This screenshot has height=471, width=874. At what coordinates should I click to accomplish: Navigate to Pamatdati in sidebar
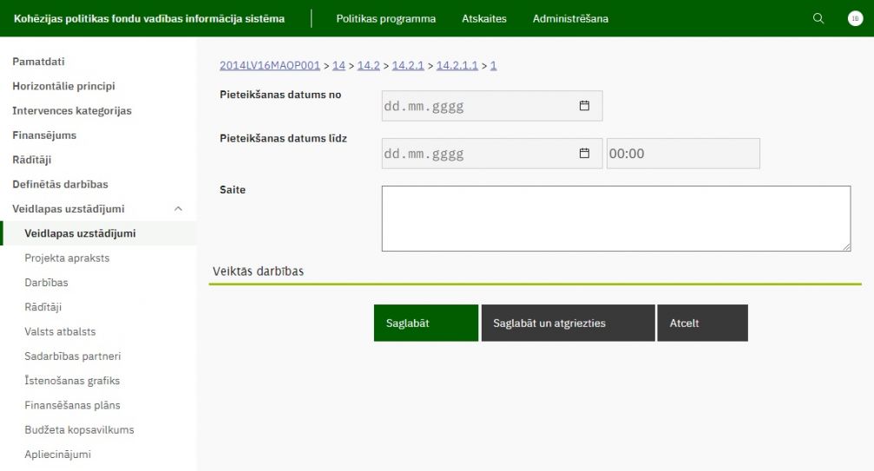tap(38, 62)
